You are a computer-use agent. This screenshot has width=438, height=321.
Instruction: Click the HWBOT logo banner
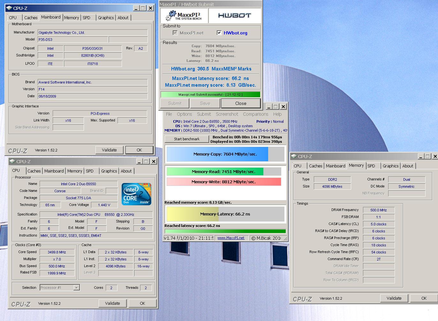point(235,15)
